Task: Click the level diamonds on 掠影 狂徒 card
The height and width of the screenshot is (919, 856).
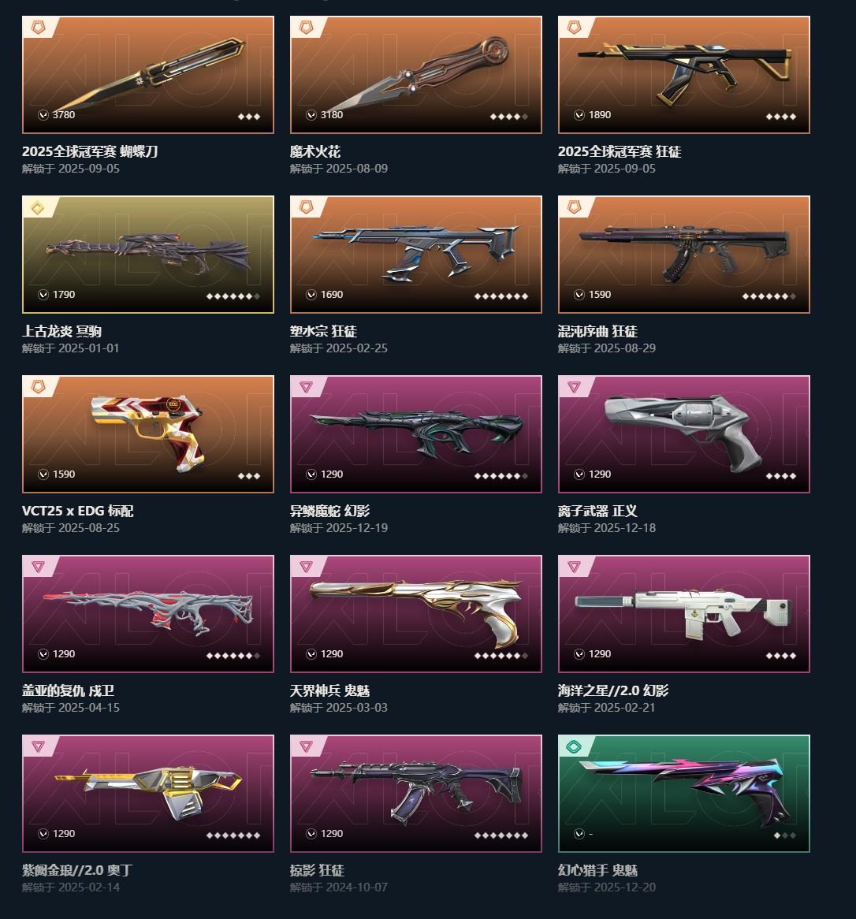Action: (x=501, y=835)
